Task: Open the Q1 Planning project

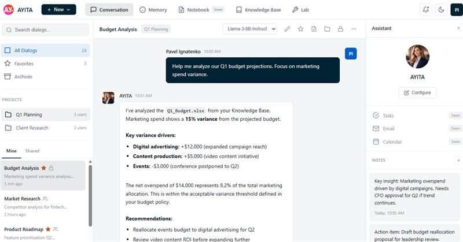Action: [x=29, y=114]
